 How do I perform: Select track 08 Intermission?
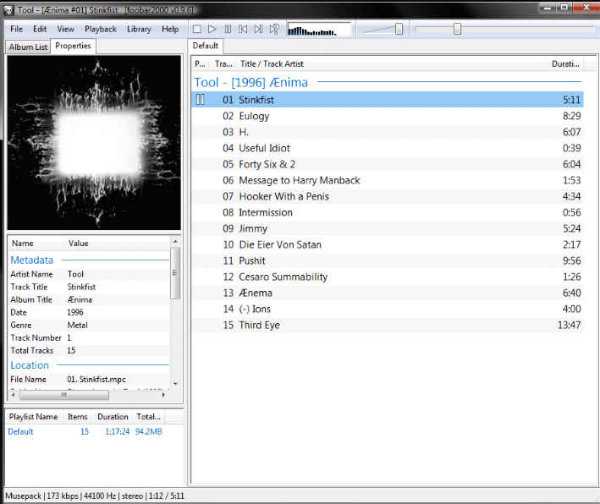pos(388,212)
